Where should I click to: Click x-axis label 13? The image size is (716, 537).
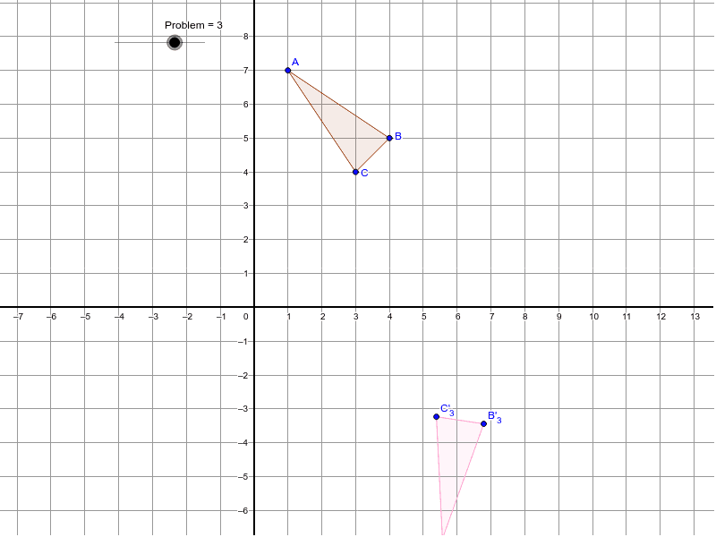[695, 317]
